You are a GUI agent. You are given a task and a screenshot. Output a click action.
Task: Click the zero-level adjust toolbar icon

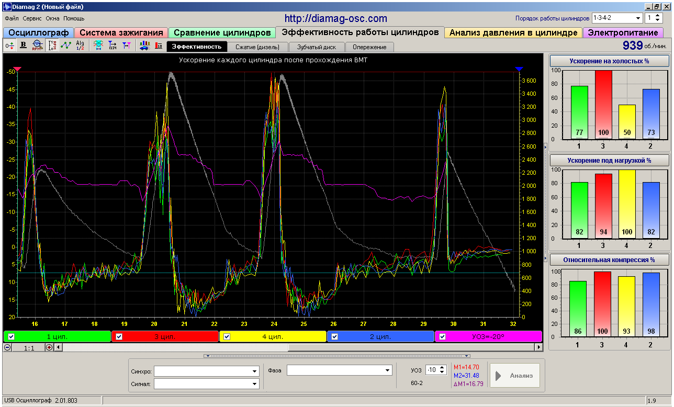point(10,46)
